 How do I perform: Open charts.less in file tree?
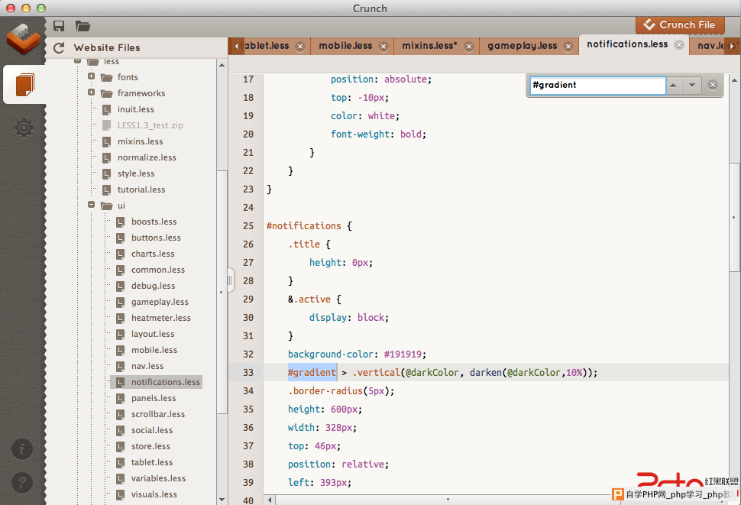click(153, 254)
